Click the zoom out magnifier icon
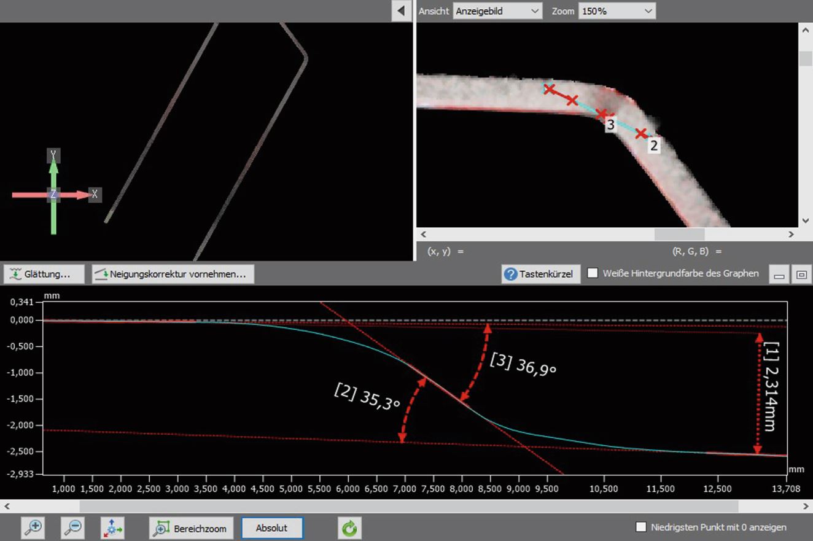 pyautogui.click(x=73, y=527)
